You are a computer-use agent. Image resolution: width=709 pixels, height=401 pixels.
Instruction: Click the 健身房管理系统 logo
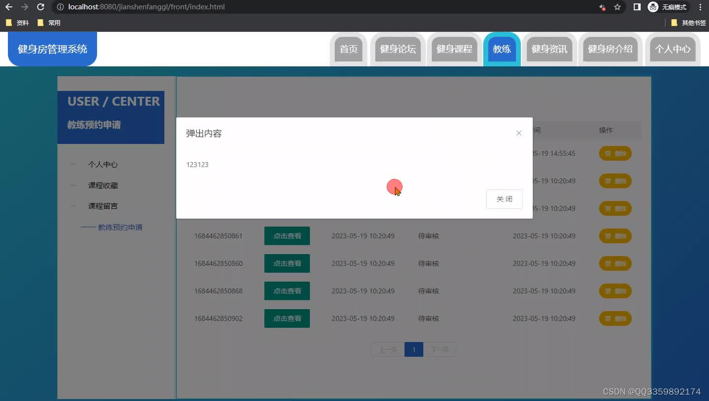[x=52, y=49]
